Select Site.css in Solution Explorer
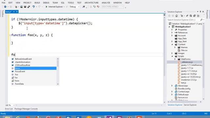This screenshot has width=210, height=118. click(184, 50)
